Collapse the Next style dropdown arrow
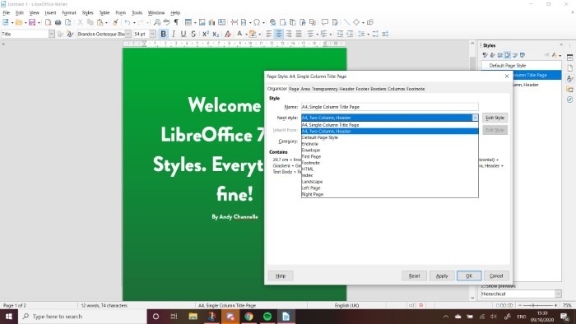This screenshot has height=324, width=576. click(475, 118)
